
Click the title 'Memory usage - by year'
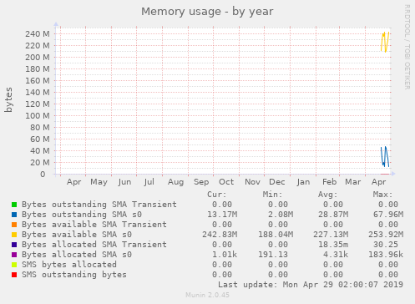tap(207, 12)
